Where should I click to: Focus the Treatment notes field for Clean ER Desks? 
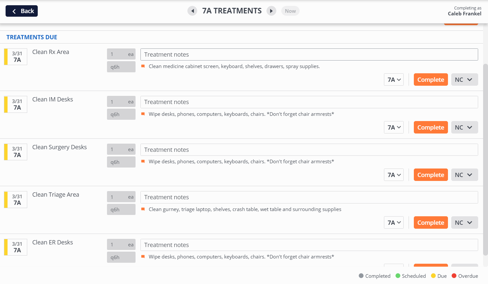click(309, 245)
